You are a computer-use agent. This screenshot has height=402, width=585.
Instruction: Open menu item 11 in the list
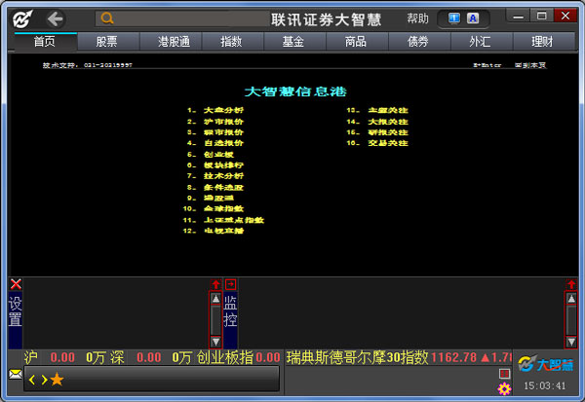[223, 220]
